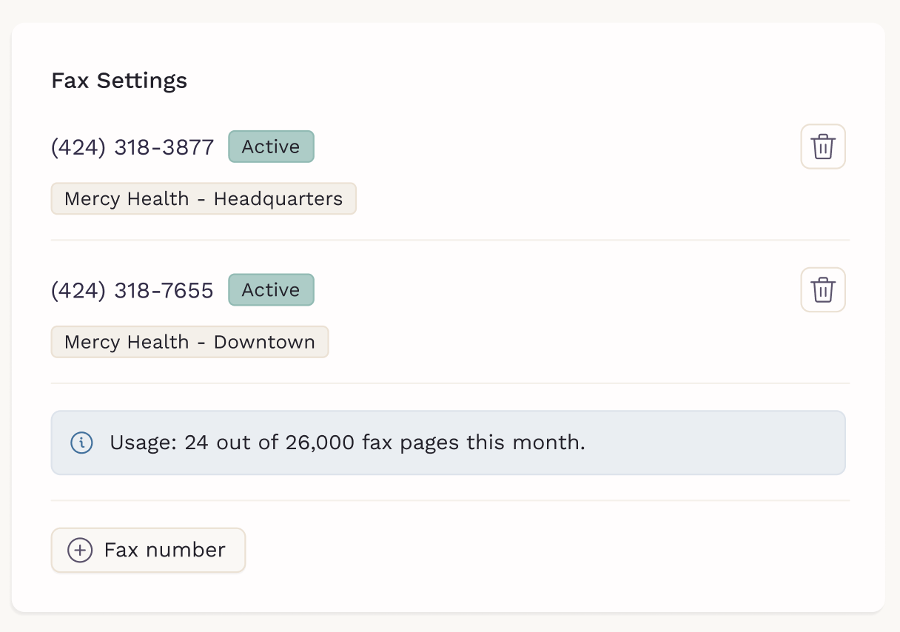Delete the (424) 318-3877 fax number
Screen dimensions: 900x632
[823, 147]
